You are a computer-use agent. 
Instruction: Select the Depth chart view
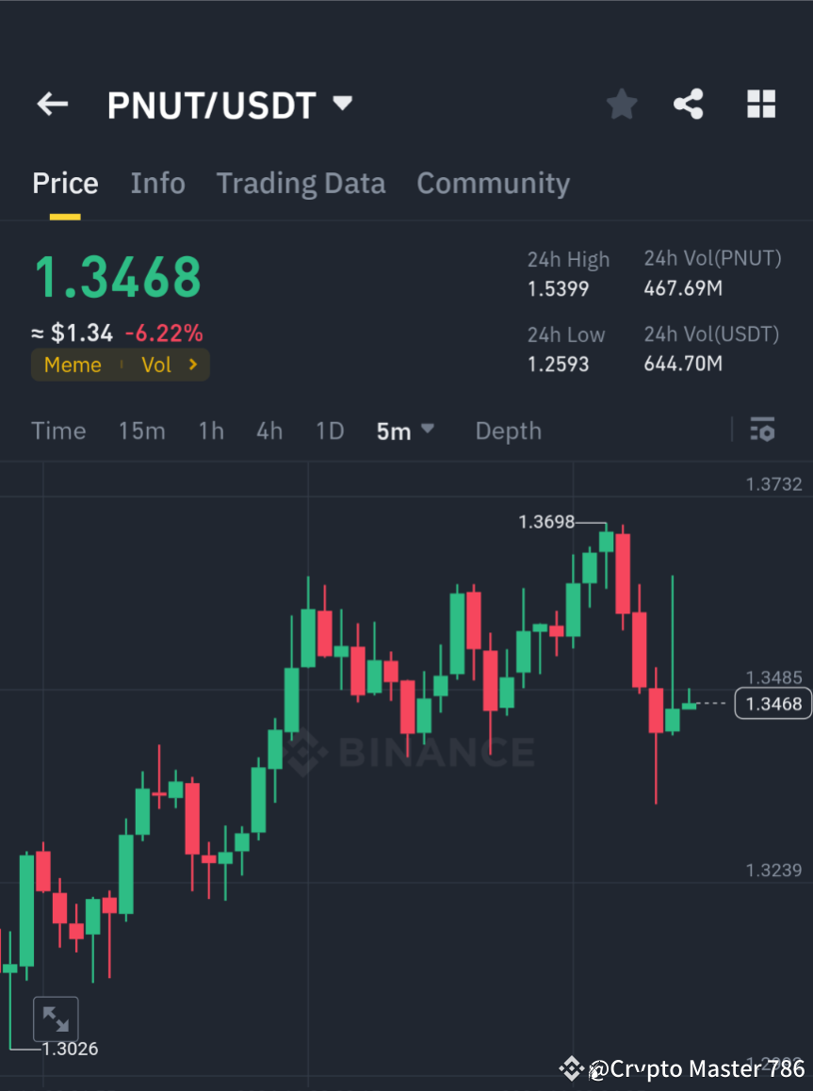point(508,431)
